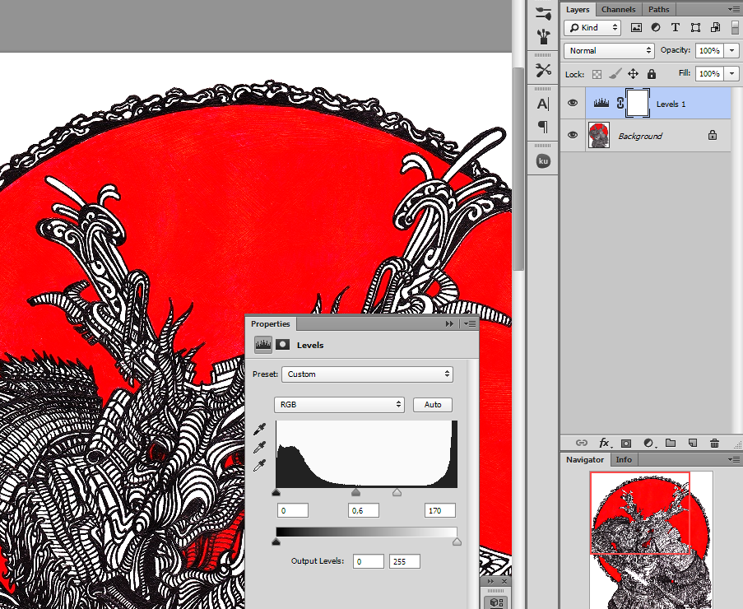The image size is (743, 609).
Task: Click the layer Opacity value field
Action: (x=709, y=51)
